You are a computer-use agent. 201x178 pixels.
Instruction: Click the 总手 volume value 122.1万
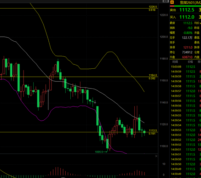(x=187, y=37)
